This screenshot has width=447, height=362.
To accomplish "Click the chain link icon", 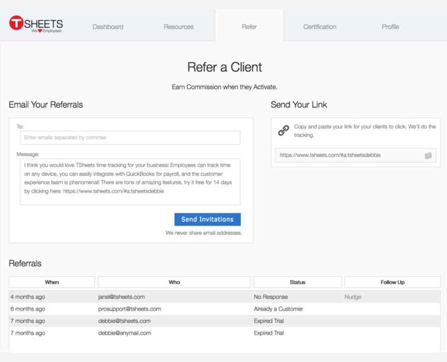I will pyautogui.click(x=284, y=130).
